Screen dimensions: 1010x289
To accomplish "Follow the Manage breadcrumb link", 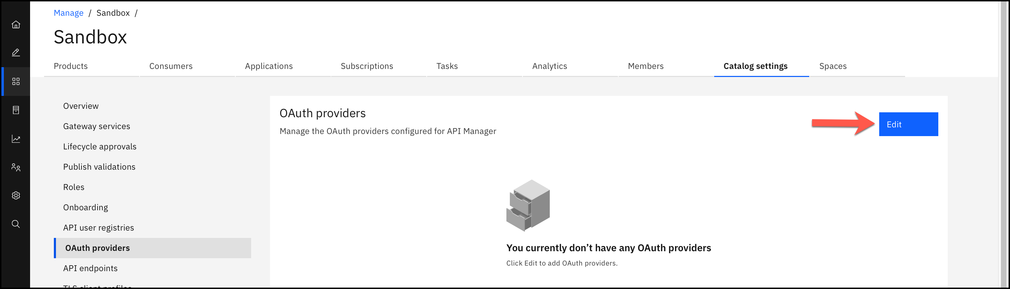I will click(68, 13).
